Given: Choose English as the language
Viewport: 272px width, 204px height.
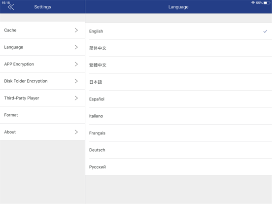Looking at the screenshot, I should click(x=178, y=31).
